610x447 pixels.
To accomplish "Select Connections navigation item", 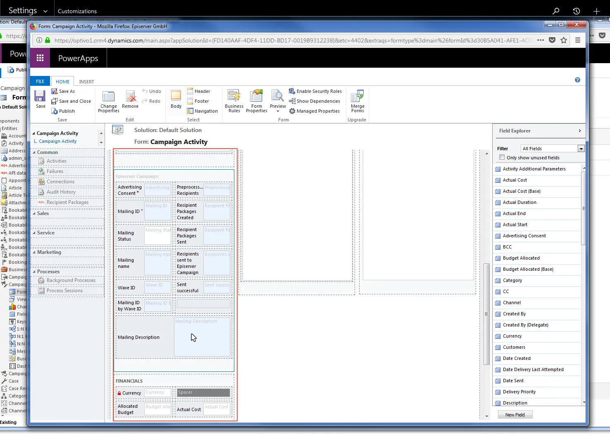I will pos(60,182).
